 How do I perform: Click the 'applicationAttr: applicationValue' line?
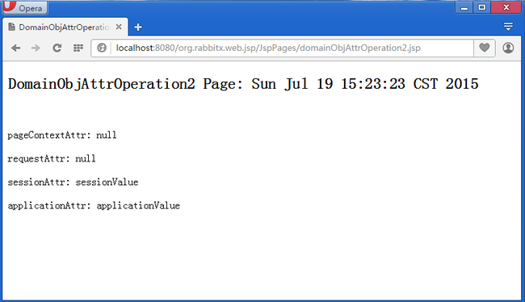point(94,206)
